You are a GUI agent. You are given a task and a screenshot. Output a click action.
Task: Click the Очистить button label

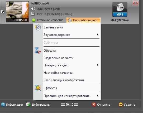point(104,105)
